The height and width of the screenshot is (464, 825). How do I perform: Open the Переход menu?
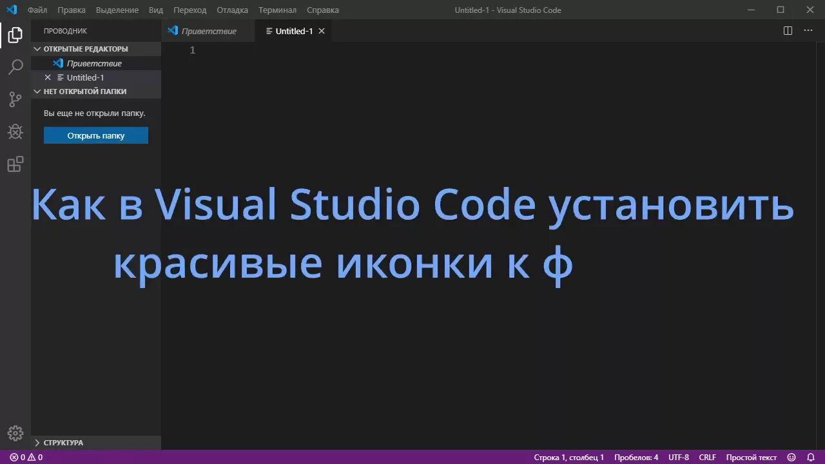[x=190, y=10]
